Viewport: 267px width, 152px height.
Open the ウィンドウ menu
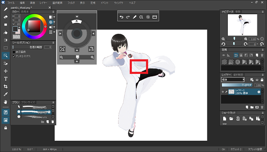(118, 3)
